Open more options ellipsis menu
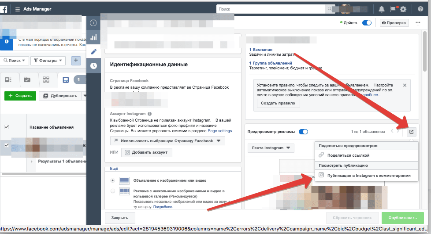The height and width of the screenshot is (234, 431). (418, 23)
